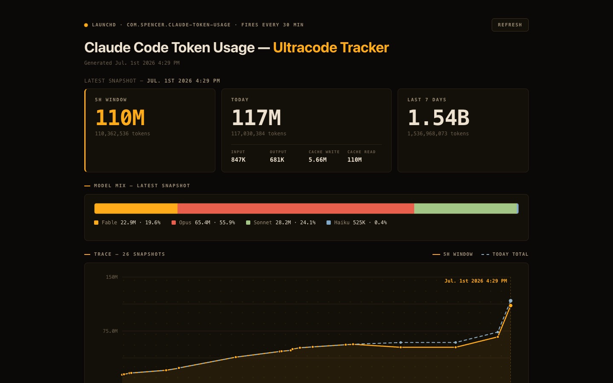613x383 pixels.
Task: Click the Haiku blue legend swatch
Action: click(329, 223)
